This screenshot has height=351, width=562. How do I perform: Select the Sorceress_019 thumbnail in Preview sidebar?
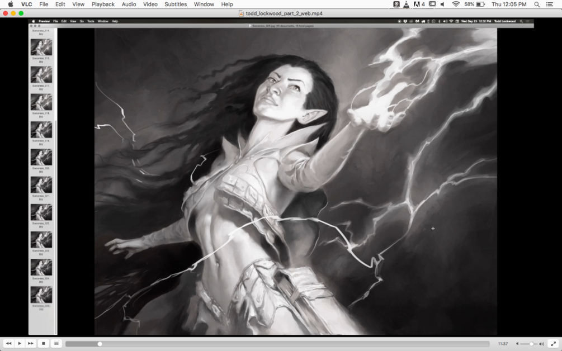[41, 130]
